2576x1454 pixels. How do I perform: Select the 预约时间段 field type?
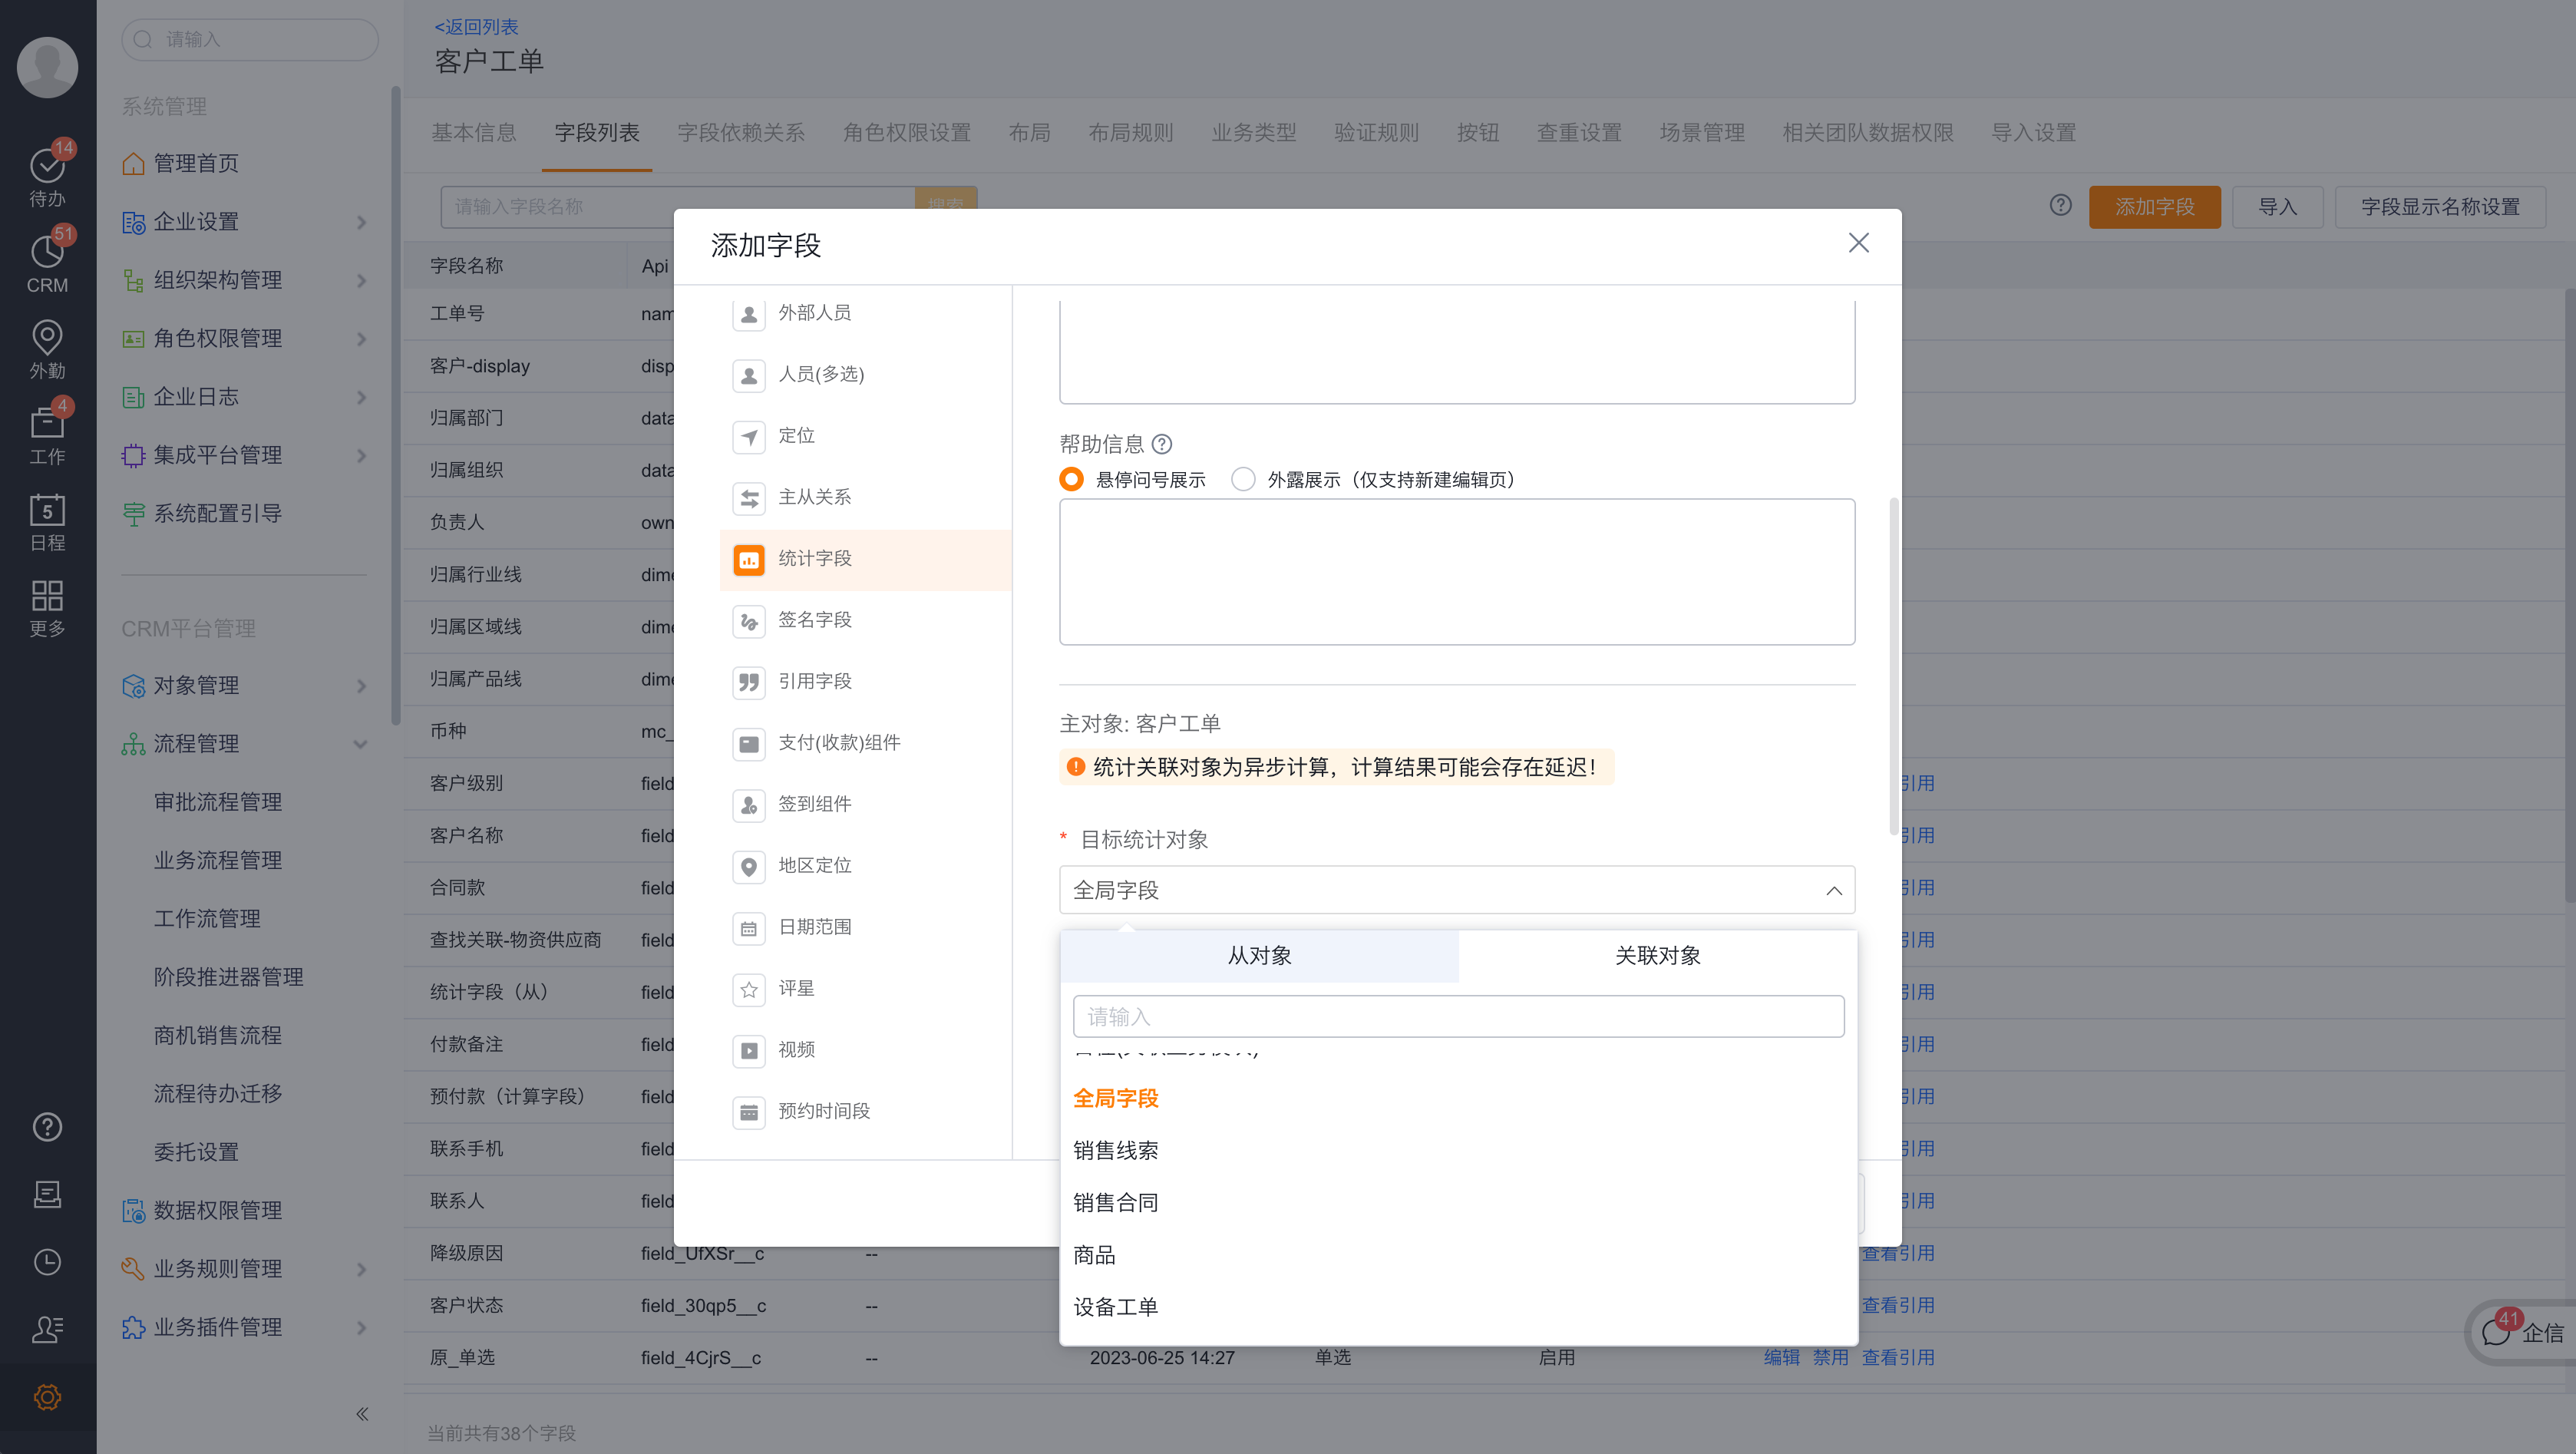pos(866,1111)
